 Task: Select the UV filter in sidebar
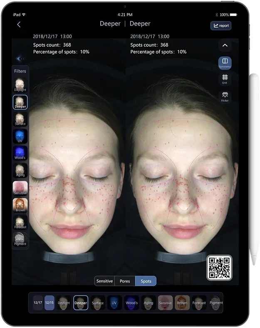(x=20, y=136)
